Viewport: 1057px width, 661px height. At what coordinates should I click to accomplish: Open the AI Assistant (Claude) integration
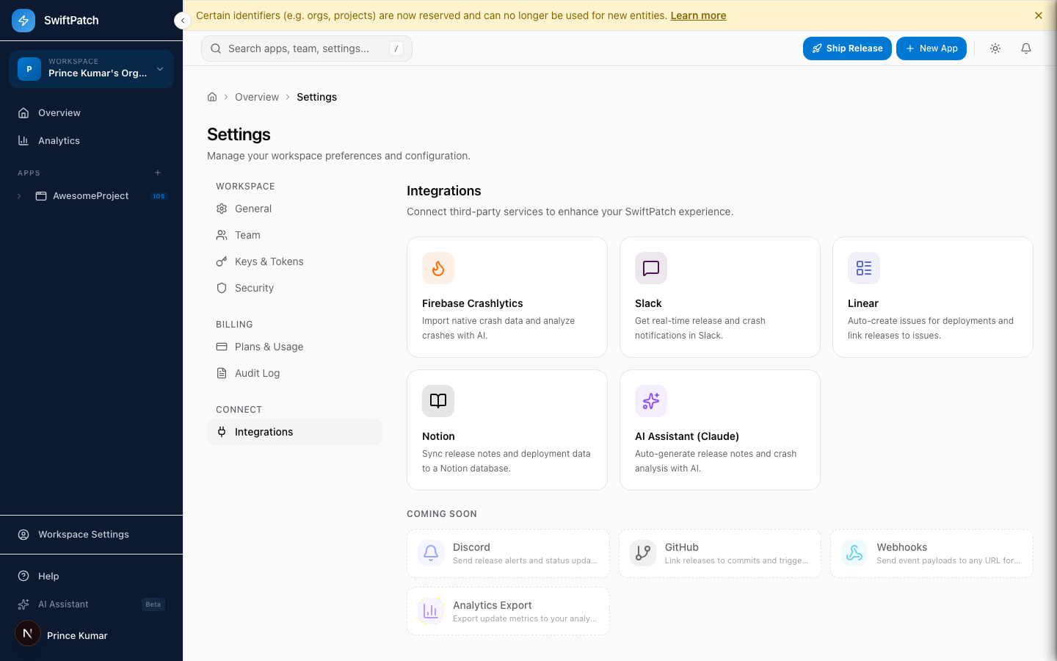click(x=719, y=430)
